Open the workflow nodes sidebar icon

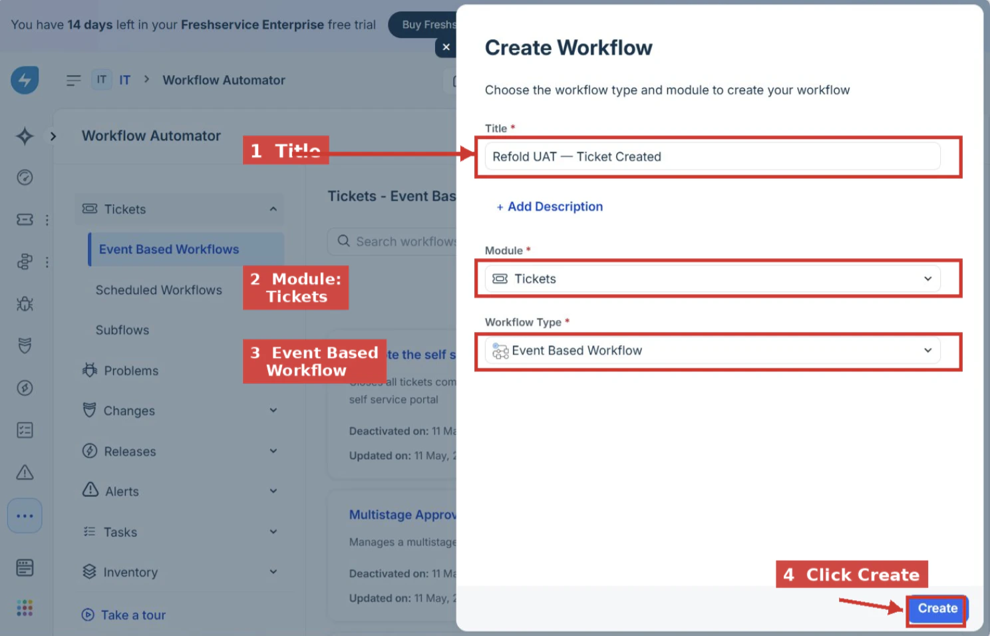point(25,262)
